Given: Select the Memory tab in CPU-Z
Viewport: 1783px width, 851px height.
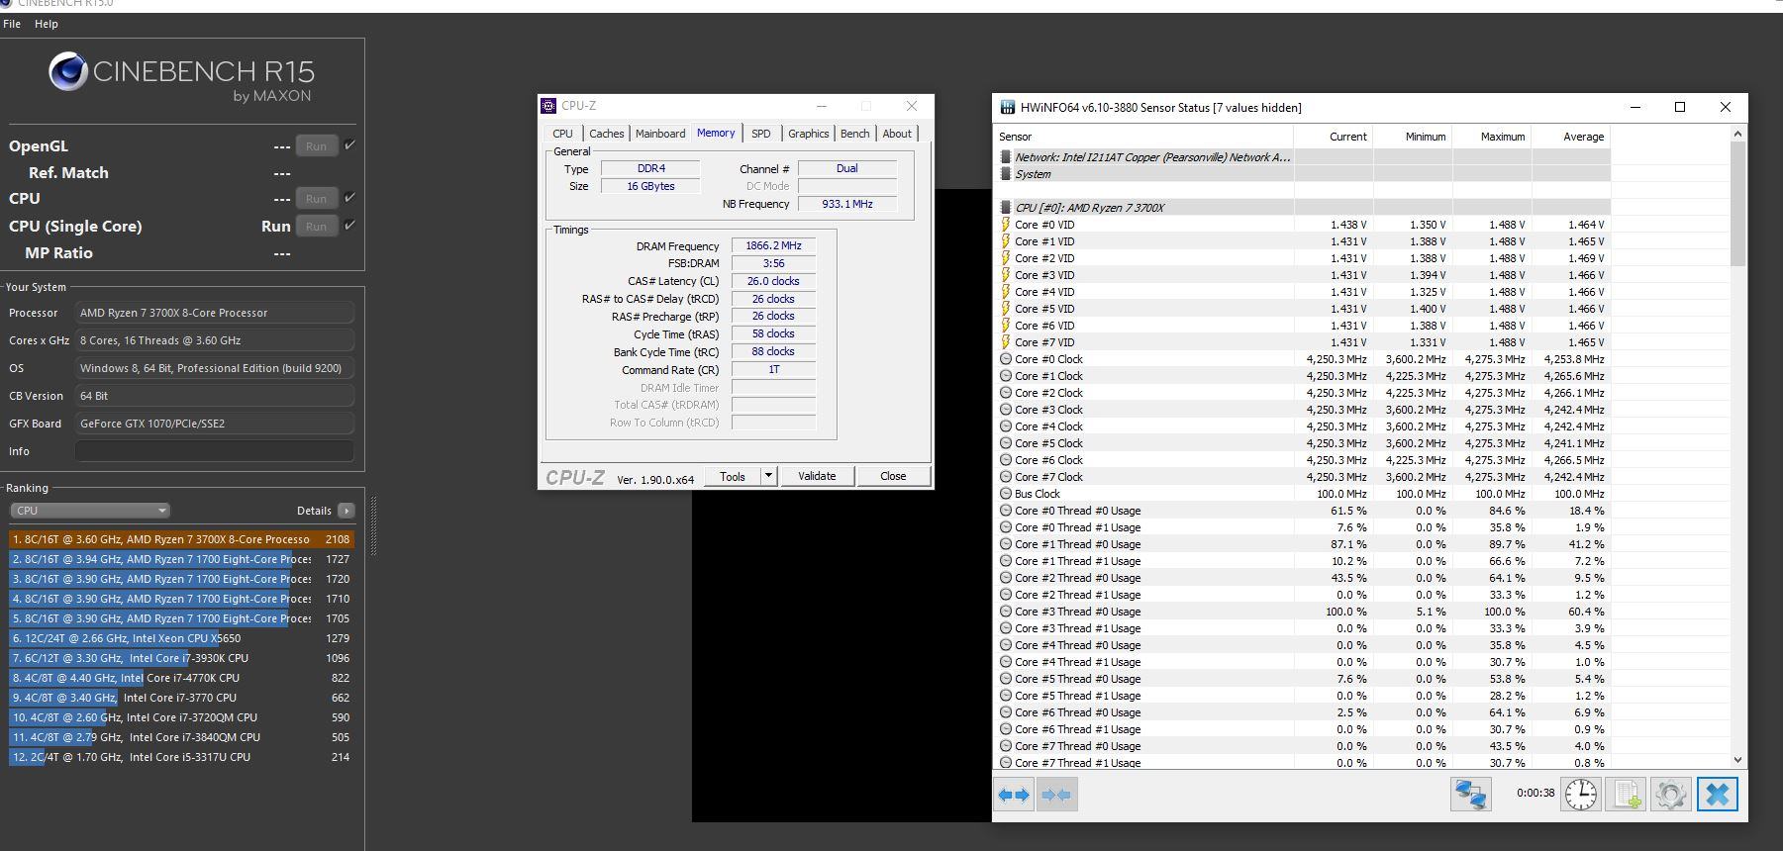Looking at the screenshot, I should click(716, 133).
